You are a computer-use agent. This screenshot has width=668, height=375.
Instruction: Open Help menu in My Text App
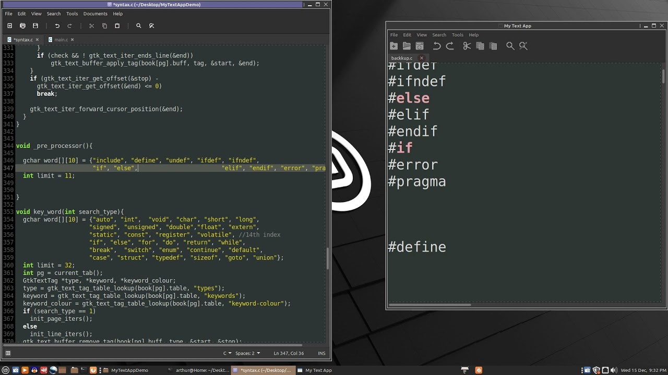(x=474, y=35)
